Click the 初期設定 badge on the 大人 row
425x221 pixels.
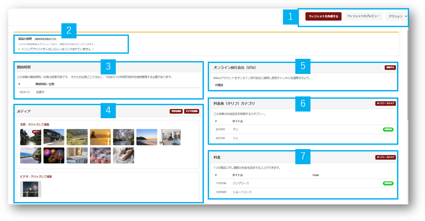click(x=388, y=129)
